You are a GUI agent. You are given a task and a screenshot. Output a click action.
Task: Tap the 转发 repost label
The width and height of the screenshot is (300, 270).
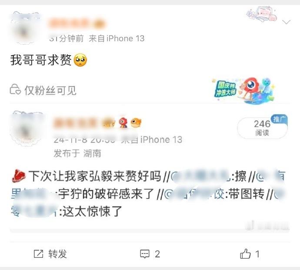pos(57,254)
